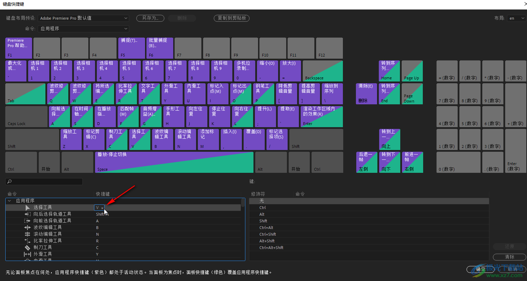Click the numpad Enter (数字) key

coord(516,151)
